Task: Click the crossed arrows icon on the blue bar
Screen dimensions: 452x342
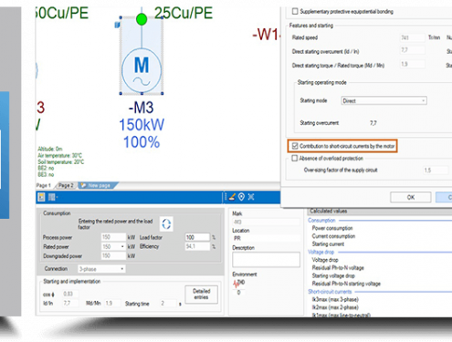Action: click(251, 197)
